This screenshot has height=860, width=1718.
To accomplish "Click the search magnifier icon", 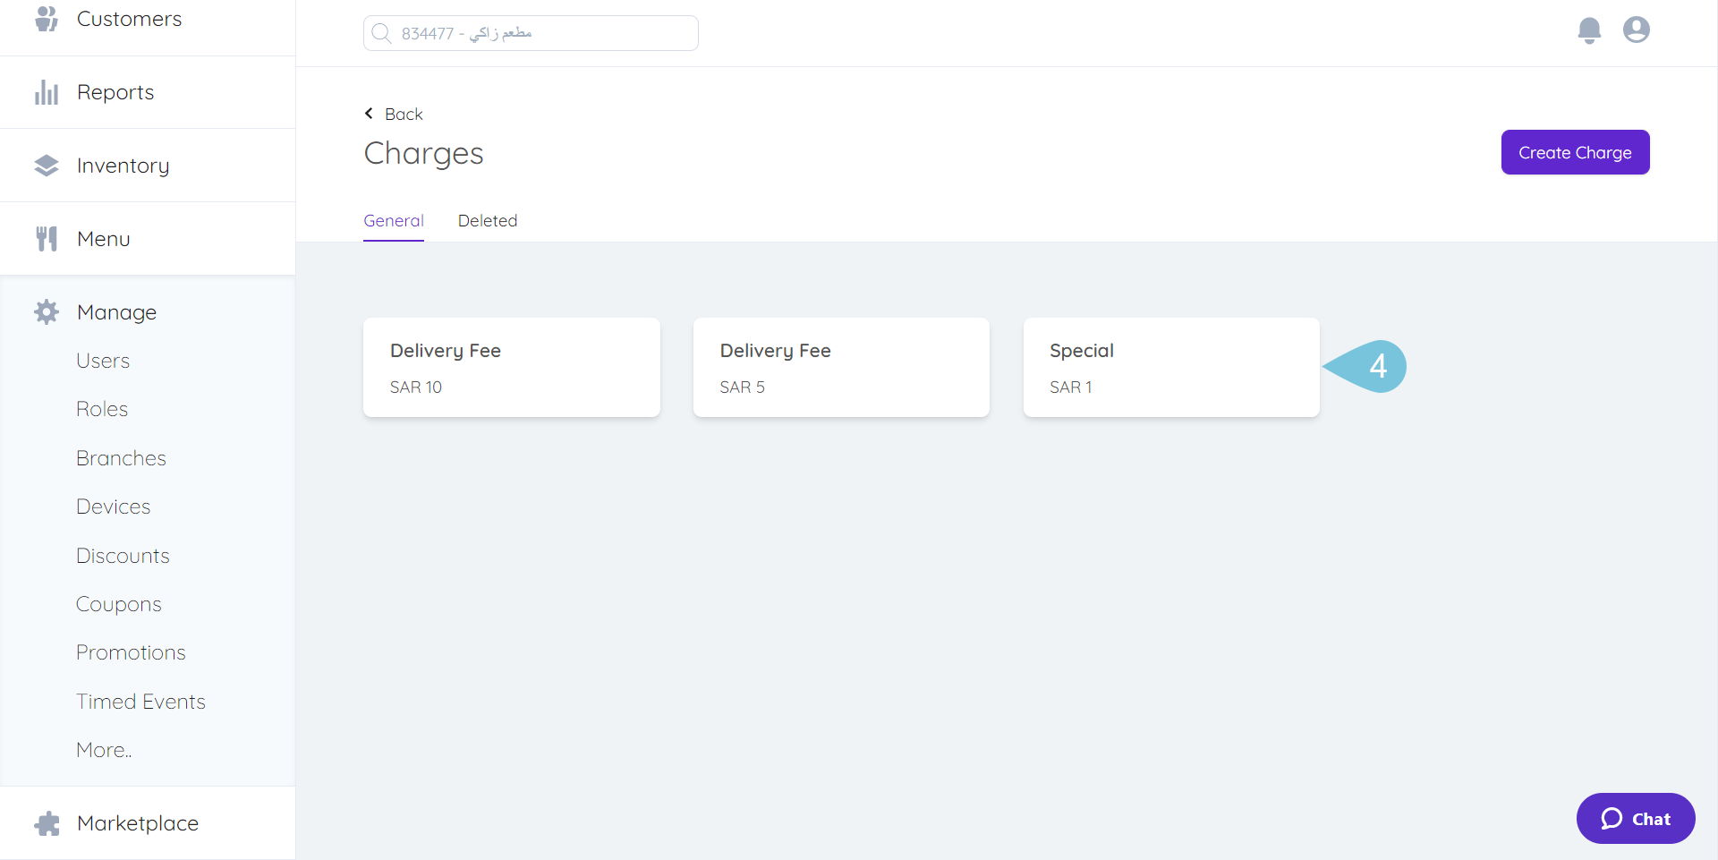I will pyautogui.click(x=381, y=33).
